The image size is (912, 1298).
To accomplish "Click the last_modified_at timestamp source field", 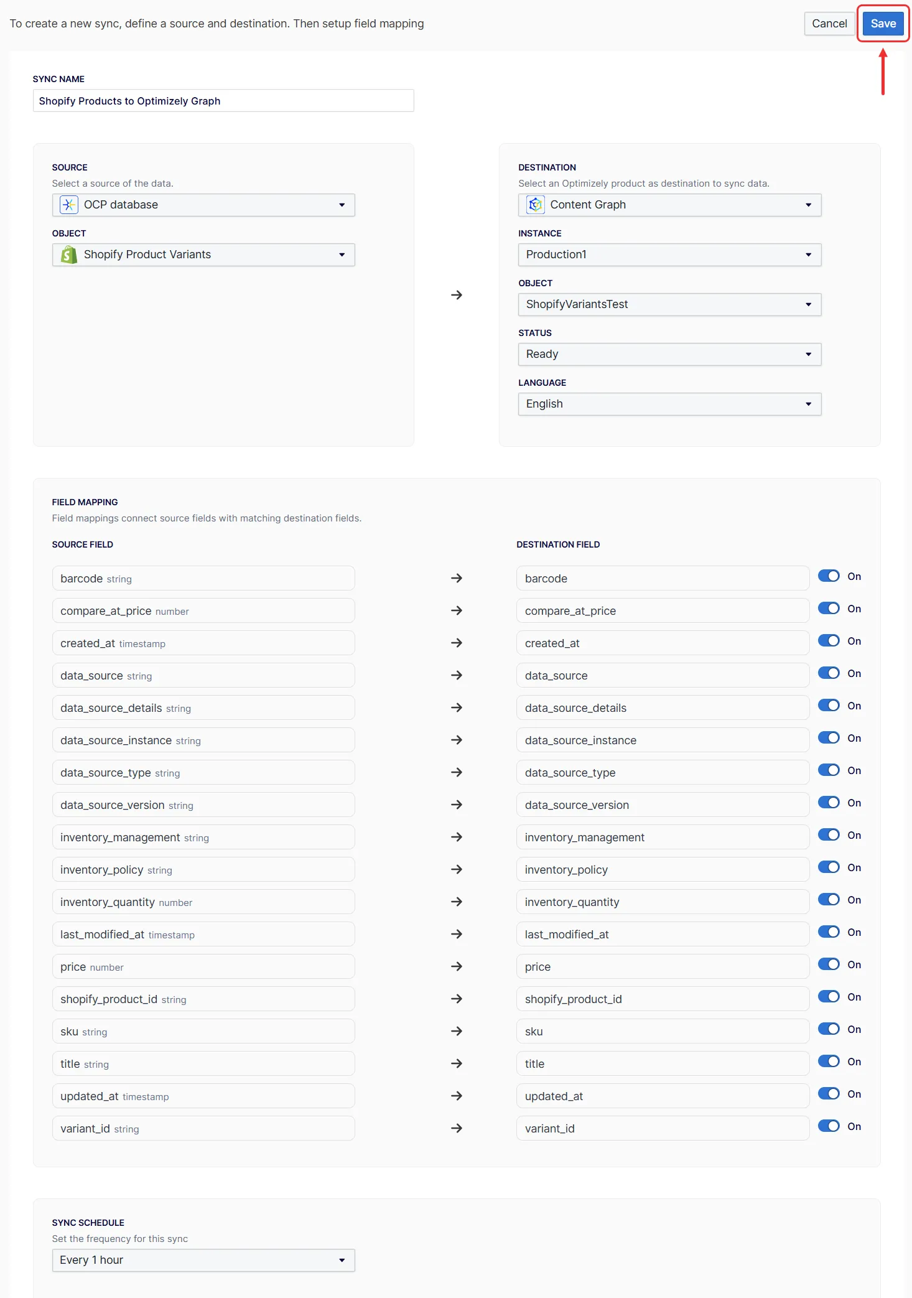I will click(203, 934).
